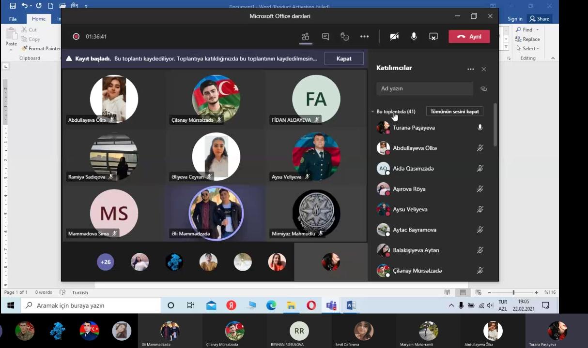Open the participants panel icon

pyautogui.click(x=305, y=37)
